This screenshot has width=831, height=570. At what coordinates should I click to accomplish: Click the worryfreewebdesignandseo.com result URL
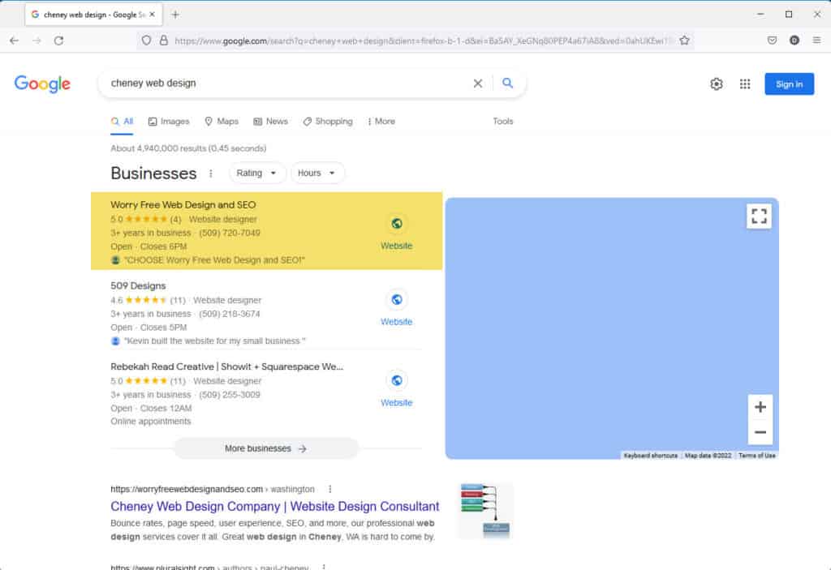[x=213, y=489]
